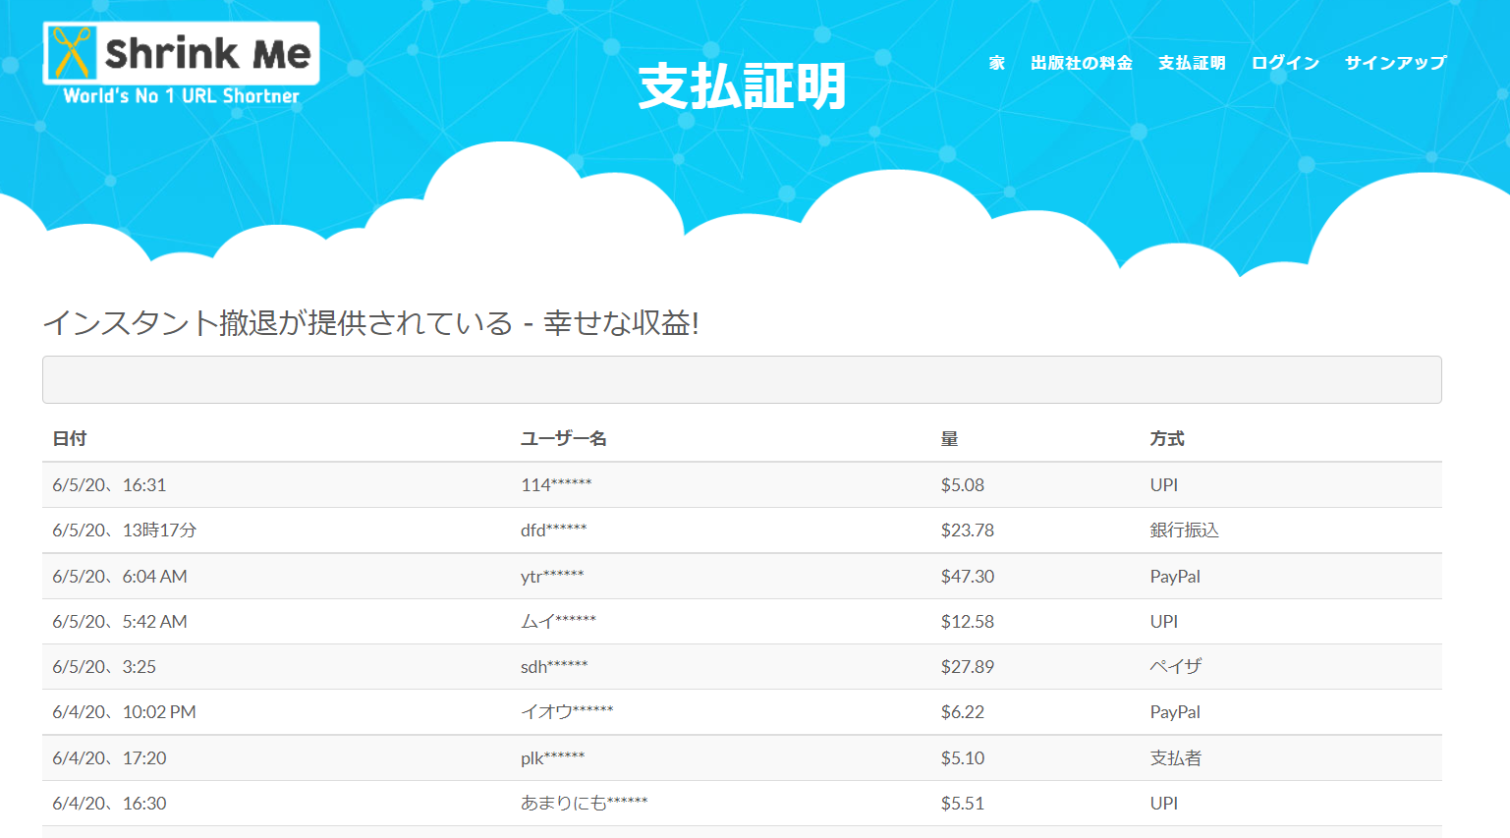The image size is (1510, 838).
Task: Select PayPal in the ytr****** row
Action: pyautogui.click(x=1175, y=577)
